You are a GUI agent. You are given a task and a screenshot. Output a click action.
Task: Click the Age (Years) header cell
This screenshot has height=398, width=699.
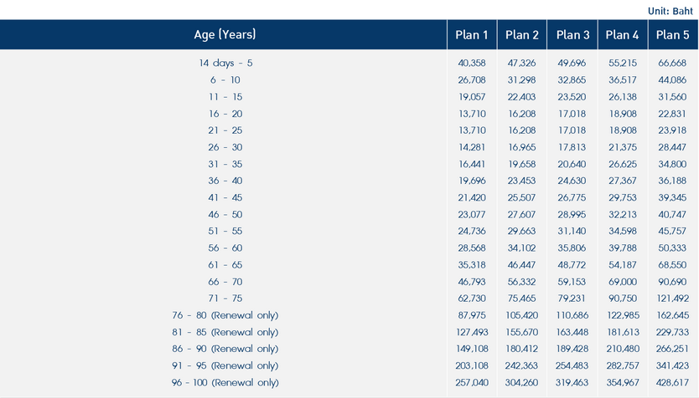click(x=225, y=35)
